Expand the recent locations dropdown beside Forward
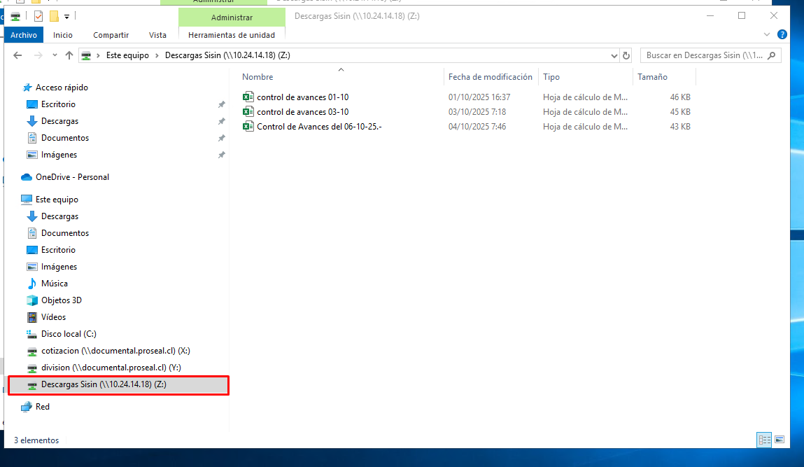The height and width of the screenshot is (467, 804). point(54,55)
